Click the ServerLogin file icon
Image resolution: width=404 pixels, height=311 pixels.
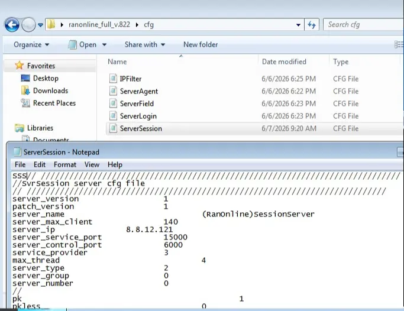click(x=113, y=116)
